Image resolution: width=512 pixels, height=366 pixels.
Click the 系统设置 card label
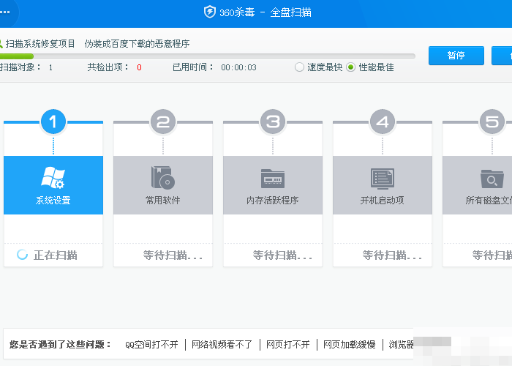[53, 201]
